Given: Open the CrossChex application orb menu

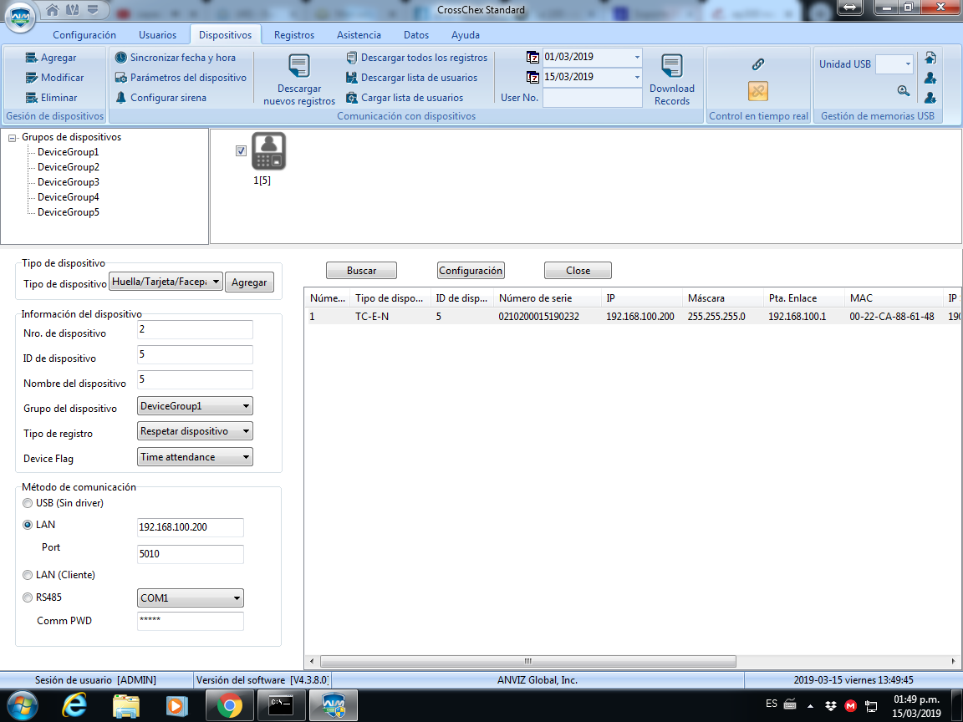Looking at the screenshot, I should (x=20, y=16).
